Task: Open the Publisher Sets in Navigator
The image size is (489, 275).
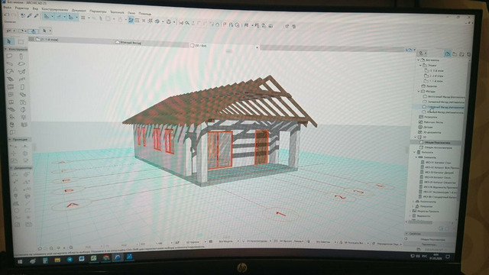Action: pos(468,55)
